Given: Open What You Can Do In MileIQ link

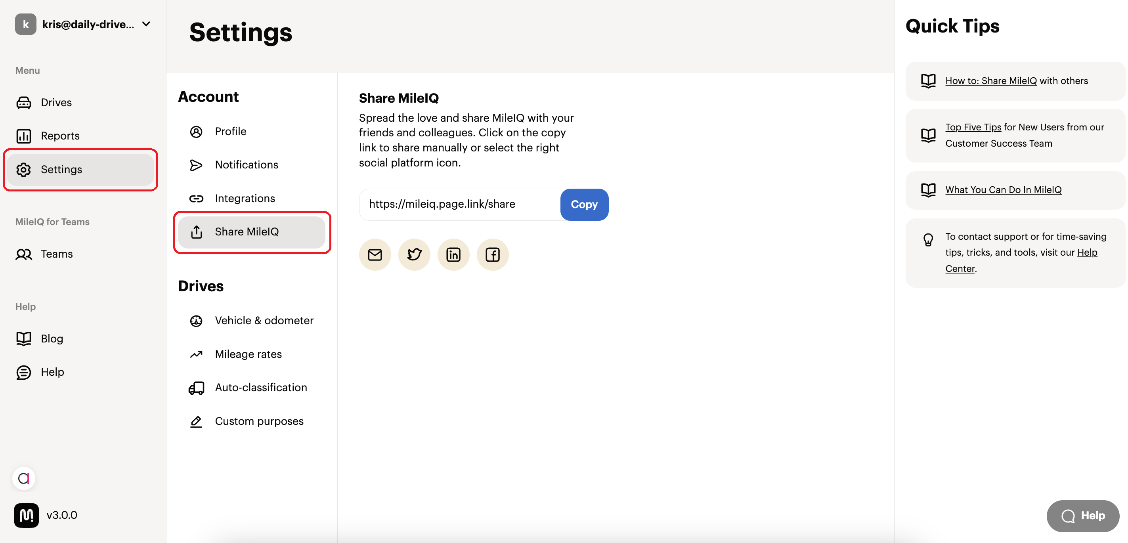Looking at the screenshot, I should 1003,190.
